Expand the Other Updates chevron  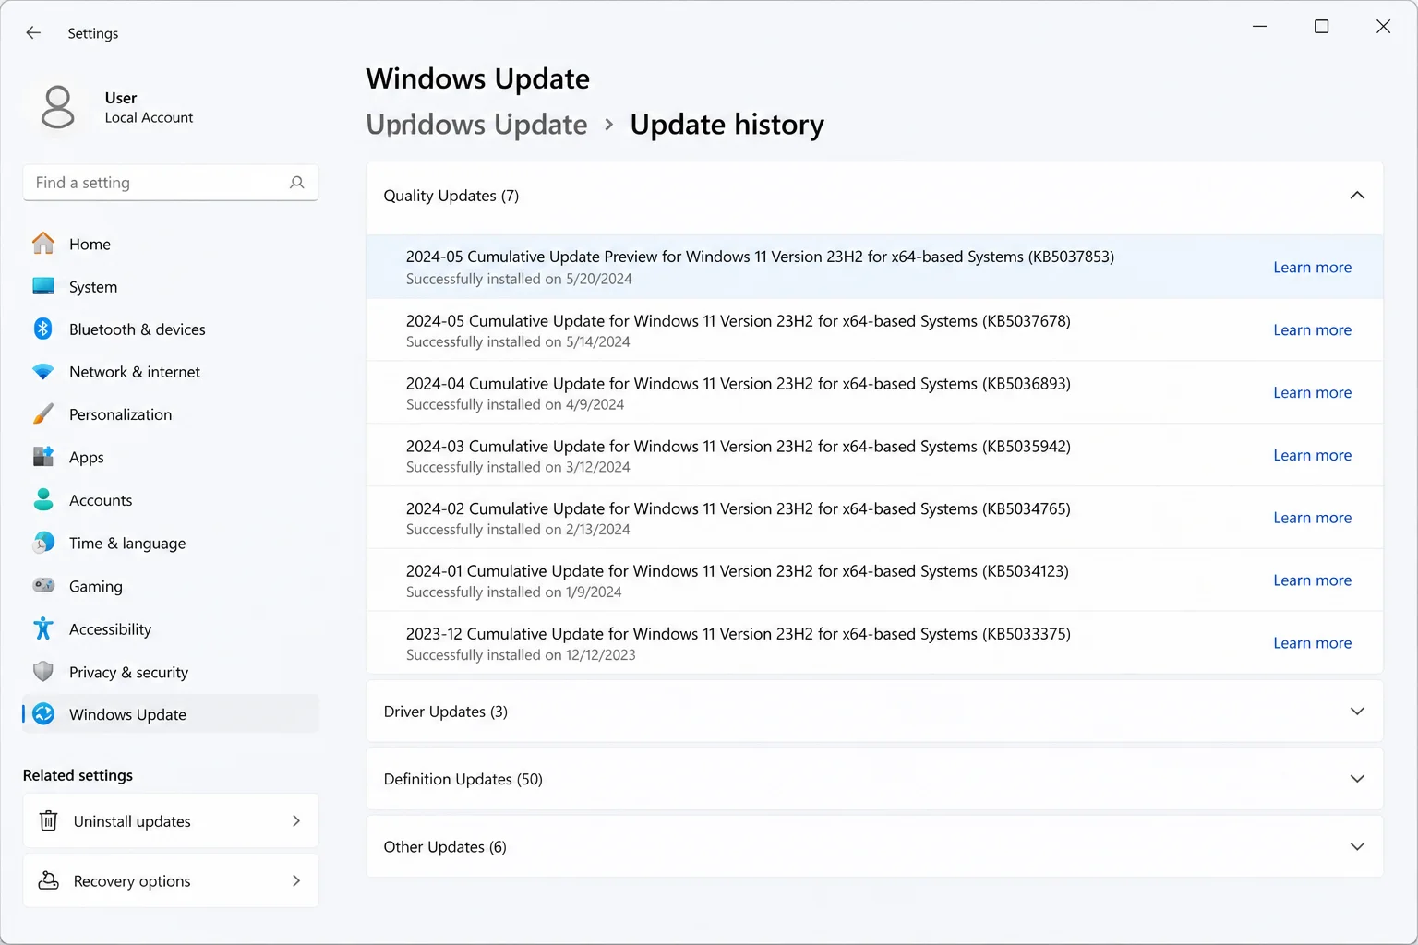[1357, 847]
